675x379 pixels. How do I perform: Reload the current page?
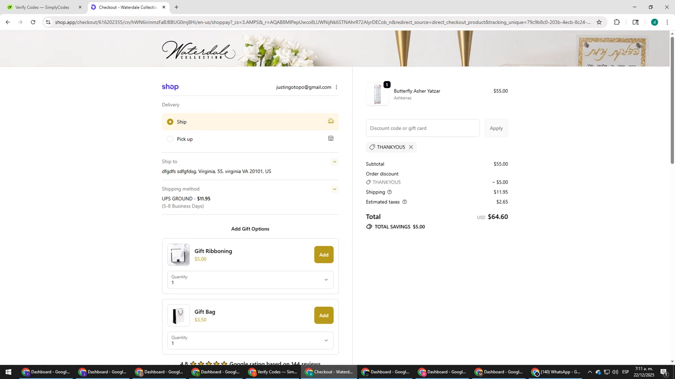[33, 22]
